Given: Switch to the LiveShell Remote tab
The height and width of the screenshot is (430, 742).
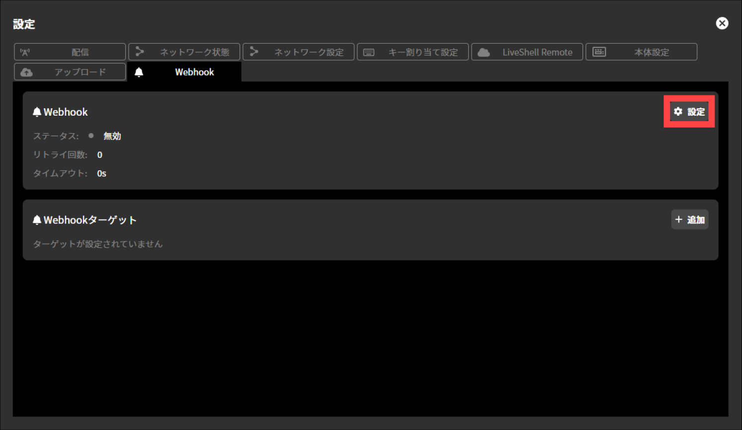Looking at the screenshot, I should tap(527, 52).
